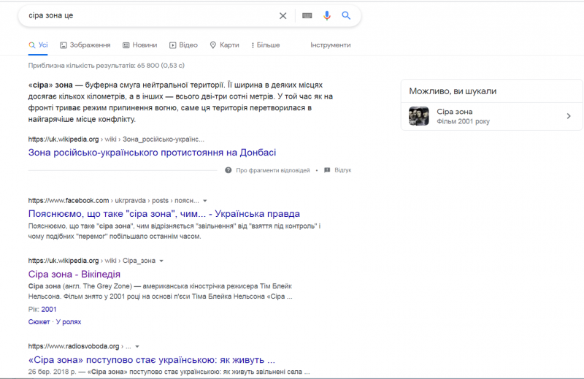Open 'Інструменти' search tools
This screenshot has width=584, height=379.
331,45
